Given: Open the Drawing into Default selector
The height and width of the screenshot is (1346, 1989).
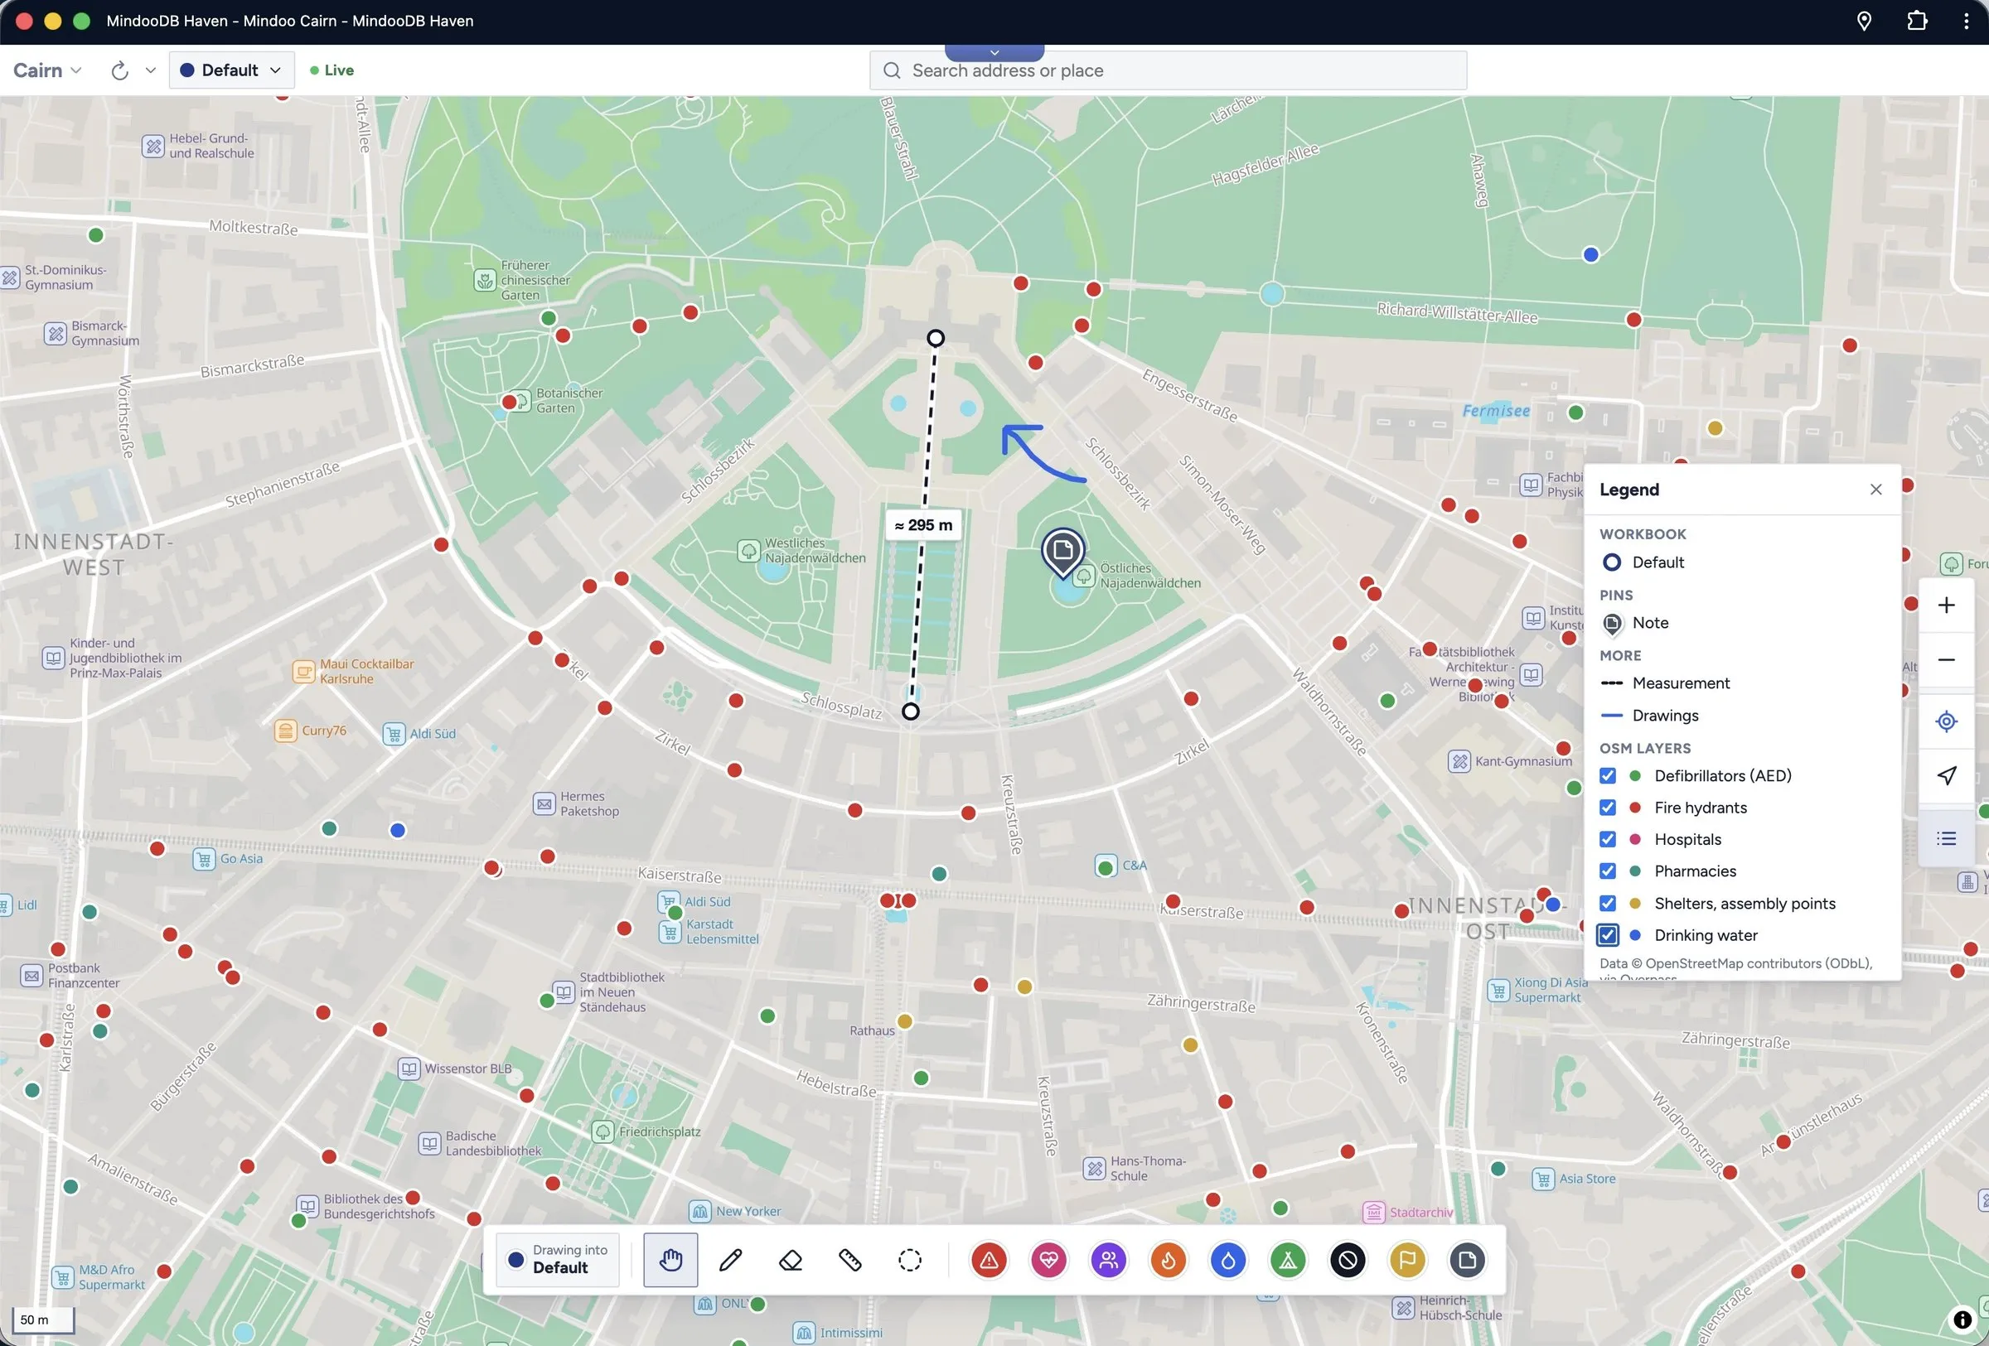Looking at the screenshot, I should point(558,1260).
